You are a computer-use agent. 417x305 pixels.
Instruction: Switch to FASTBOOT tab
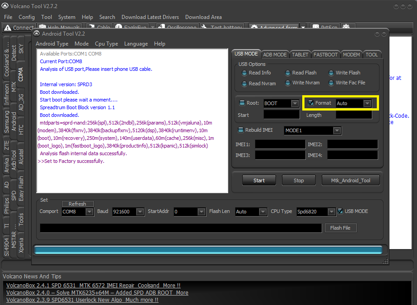[326, 55]
